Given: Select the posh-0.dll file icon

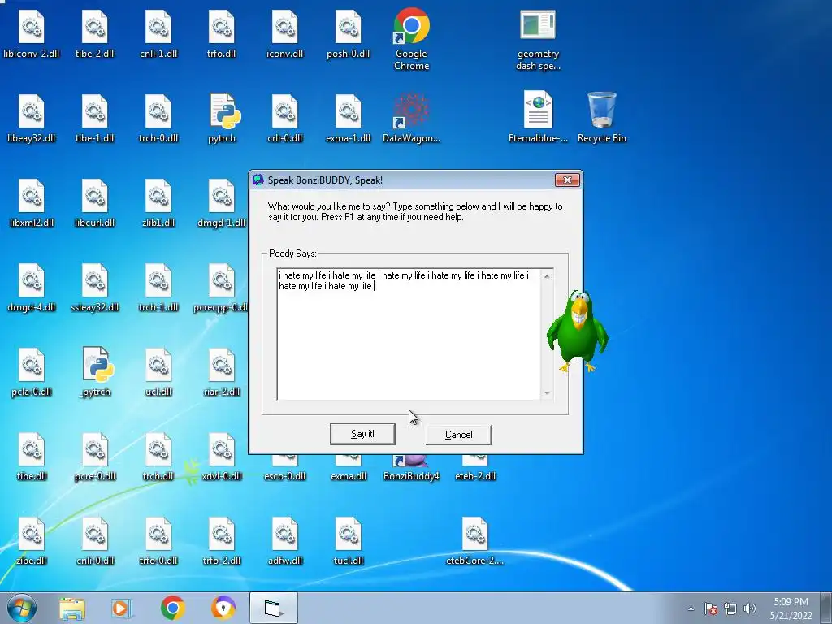Looking at the screenshot, I should point(348,32).
